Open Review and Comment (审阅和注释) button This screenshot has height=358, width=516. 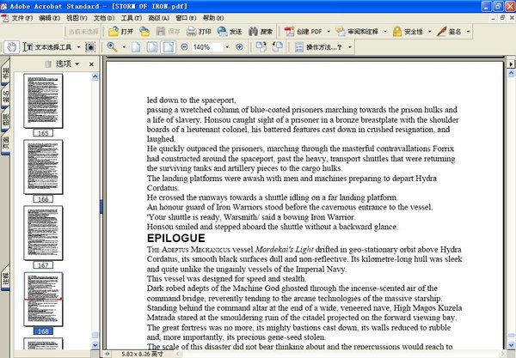point(357,32)
